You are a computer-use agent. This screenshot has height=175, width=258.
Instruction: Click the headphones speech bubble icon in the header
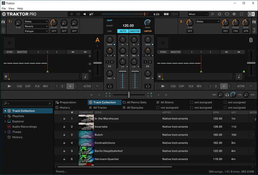click(227, 14)
